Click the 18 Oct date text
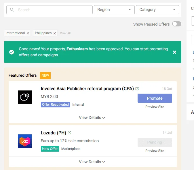This screenshot has width=194, height=170. pos(167,89)
